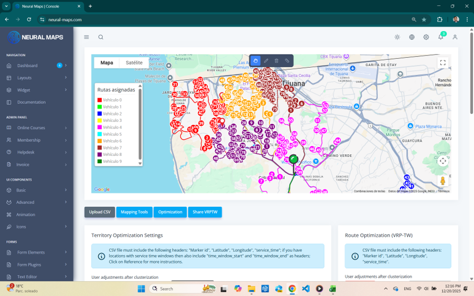Viewport: 474px width, 296px height.
Task: Bookmark page with the star icon
Action: pyautogui.click(x=424, y=19)
